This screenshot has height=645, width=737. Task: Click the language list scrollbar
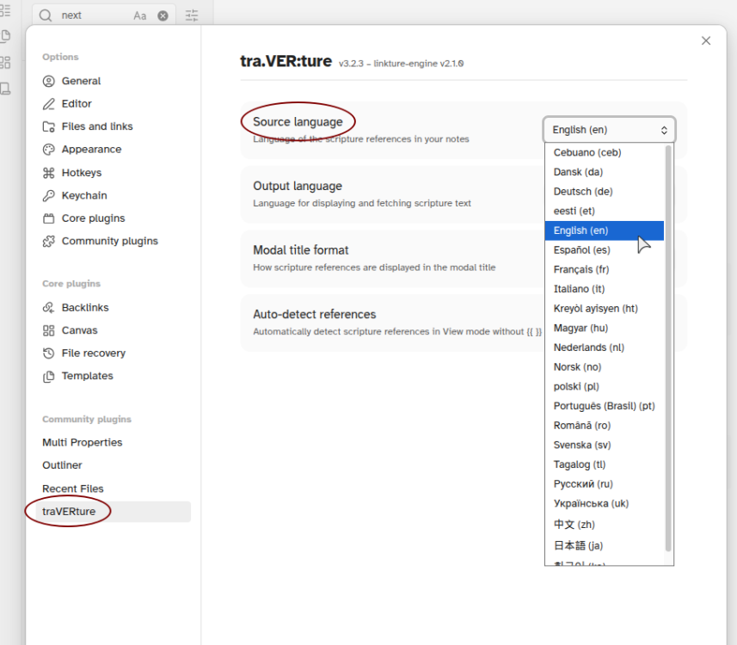point(668,348)
